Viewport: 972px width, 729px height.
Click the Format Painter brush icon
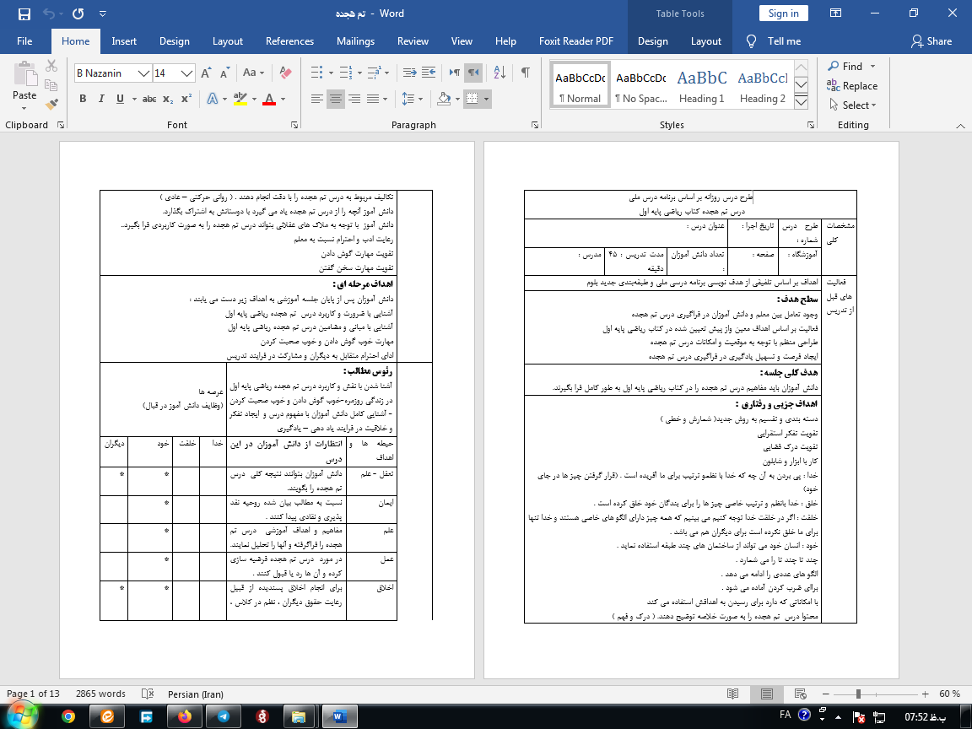52,105
